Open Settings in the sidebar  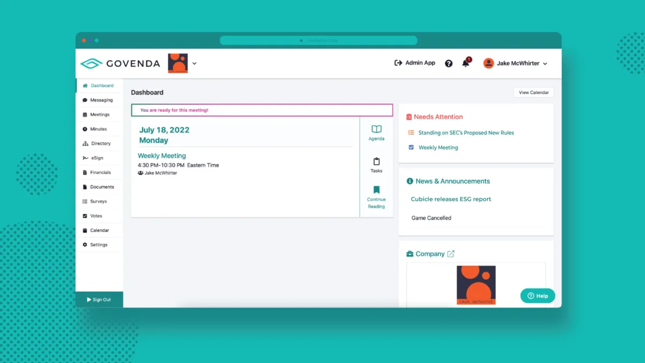(x=99, y=245)
